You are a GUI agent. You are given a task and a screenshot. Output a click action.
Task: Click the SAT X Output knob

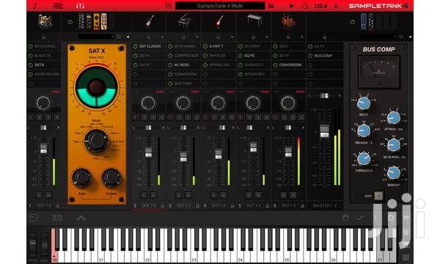[111, 177]
